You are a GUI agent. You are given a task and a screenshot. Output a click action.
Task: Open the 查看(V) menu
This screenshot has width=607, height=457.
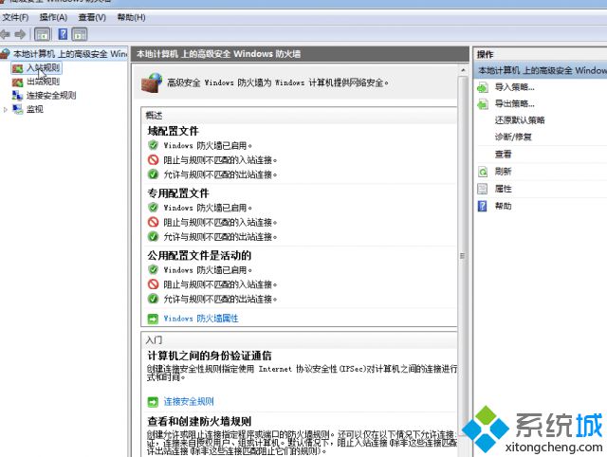click(x=92, y=17)
